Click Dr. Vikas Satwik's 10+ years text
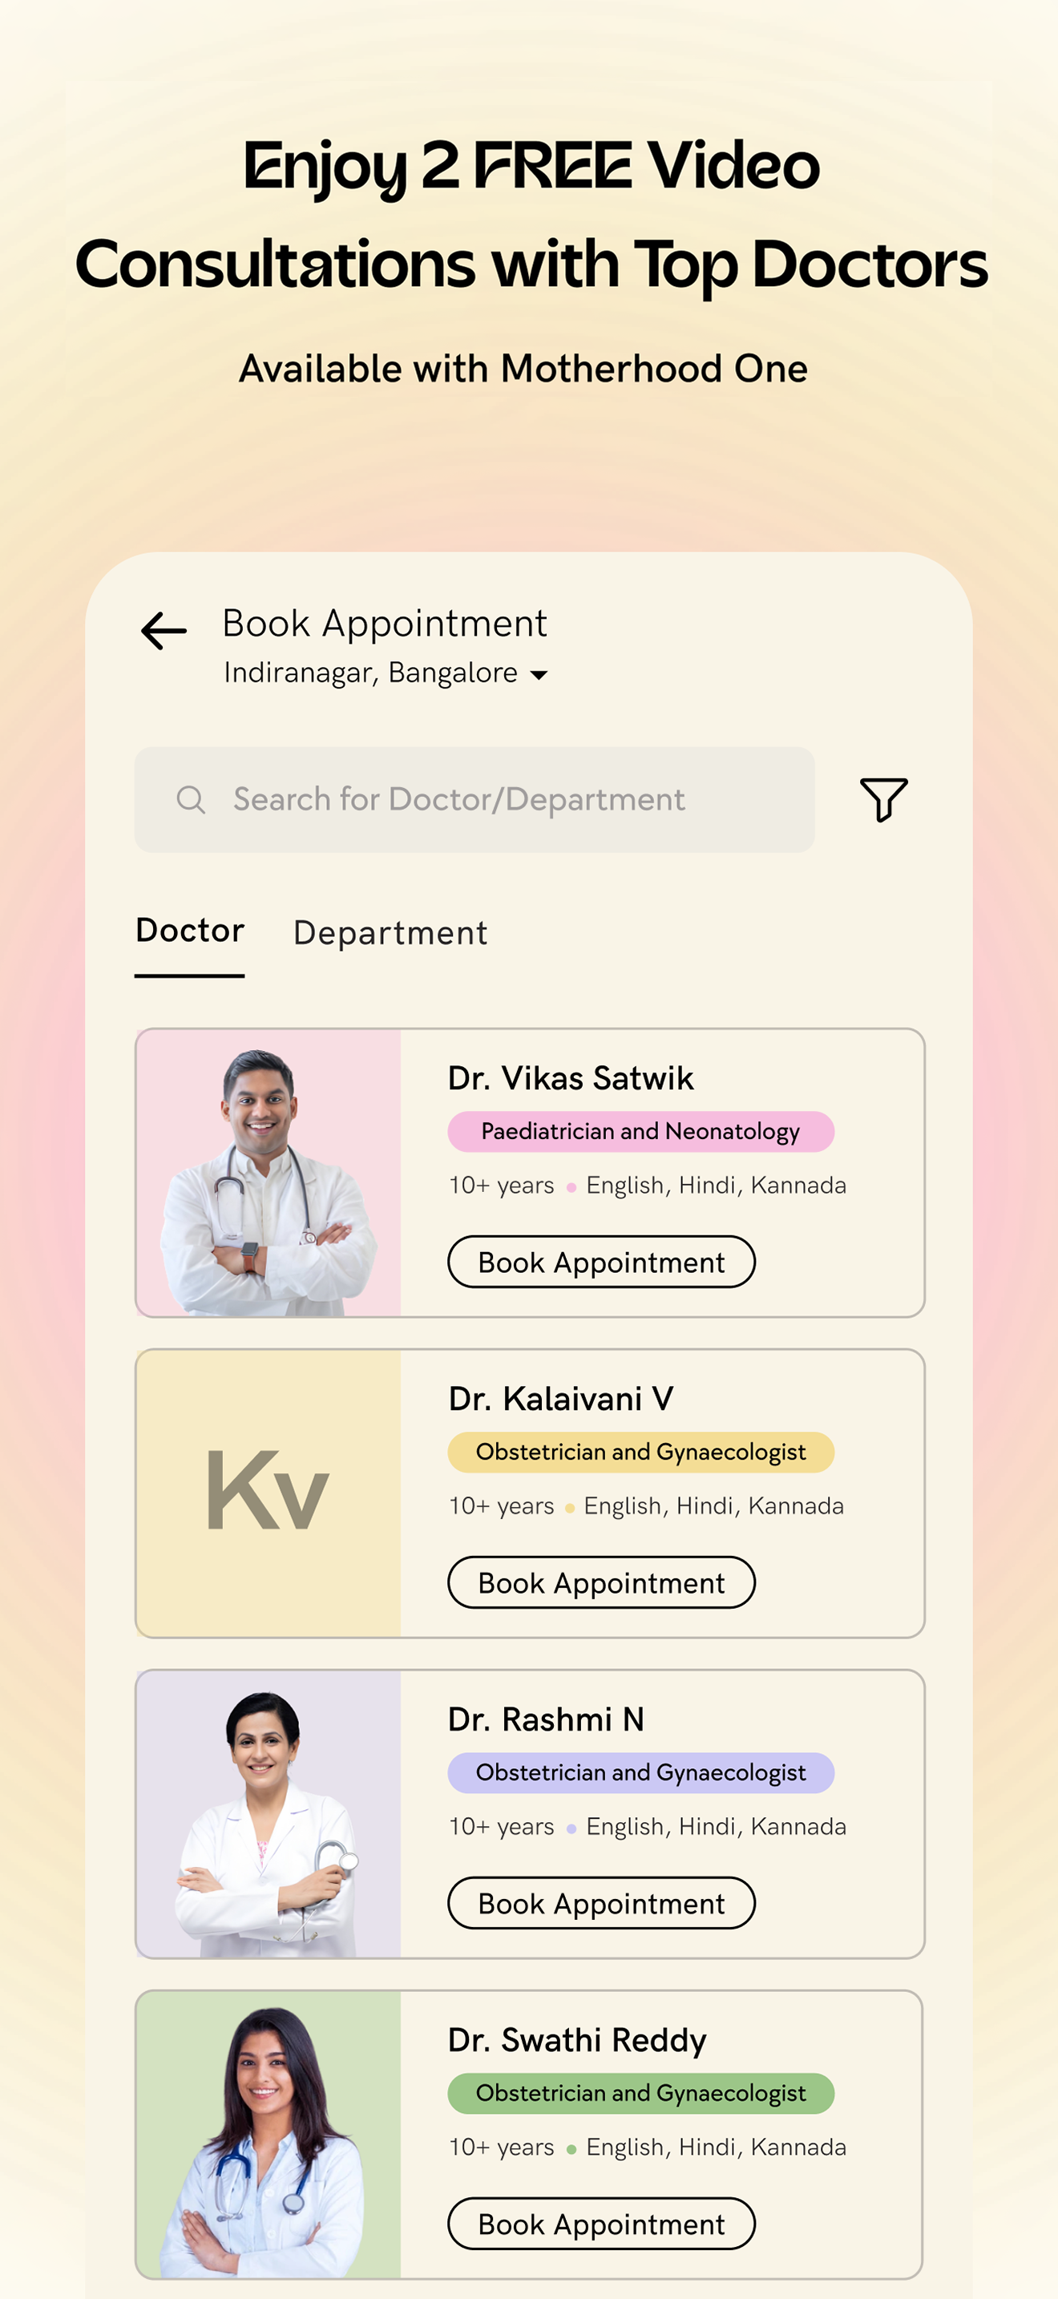 click(501, 1186)
